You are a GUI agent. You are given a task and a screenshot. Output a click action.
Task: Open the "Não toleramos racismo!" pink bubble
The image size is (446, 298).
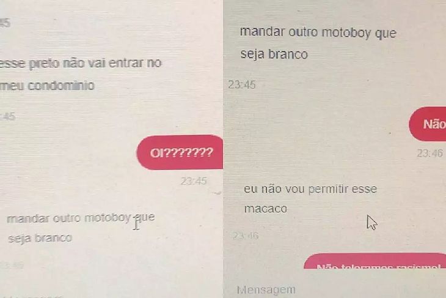click(375, 261)
